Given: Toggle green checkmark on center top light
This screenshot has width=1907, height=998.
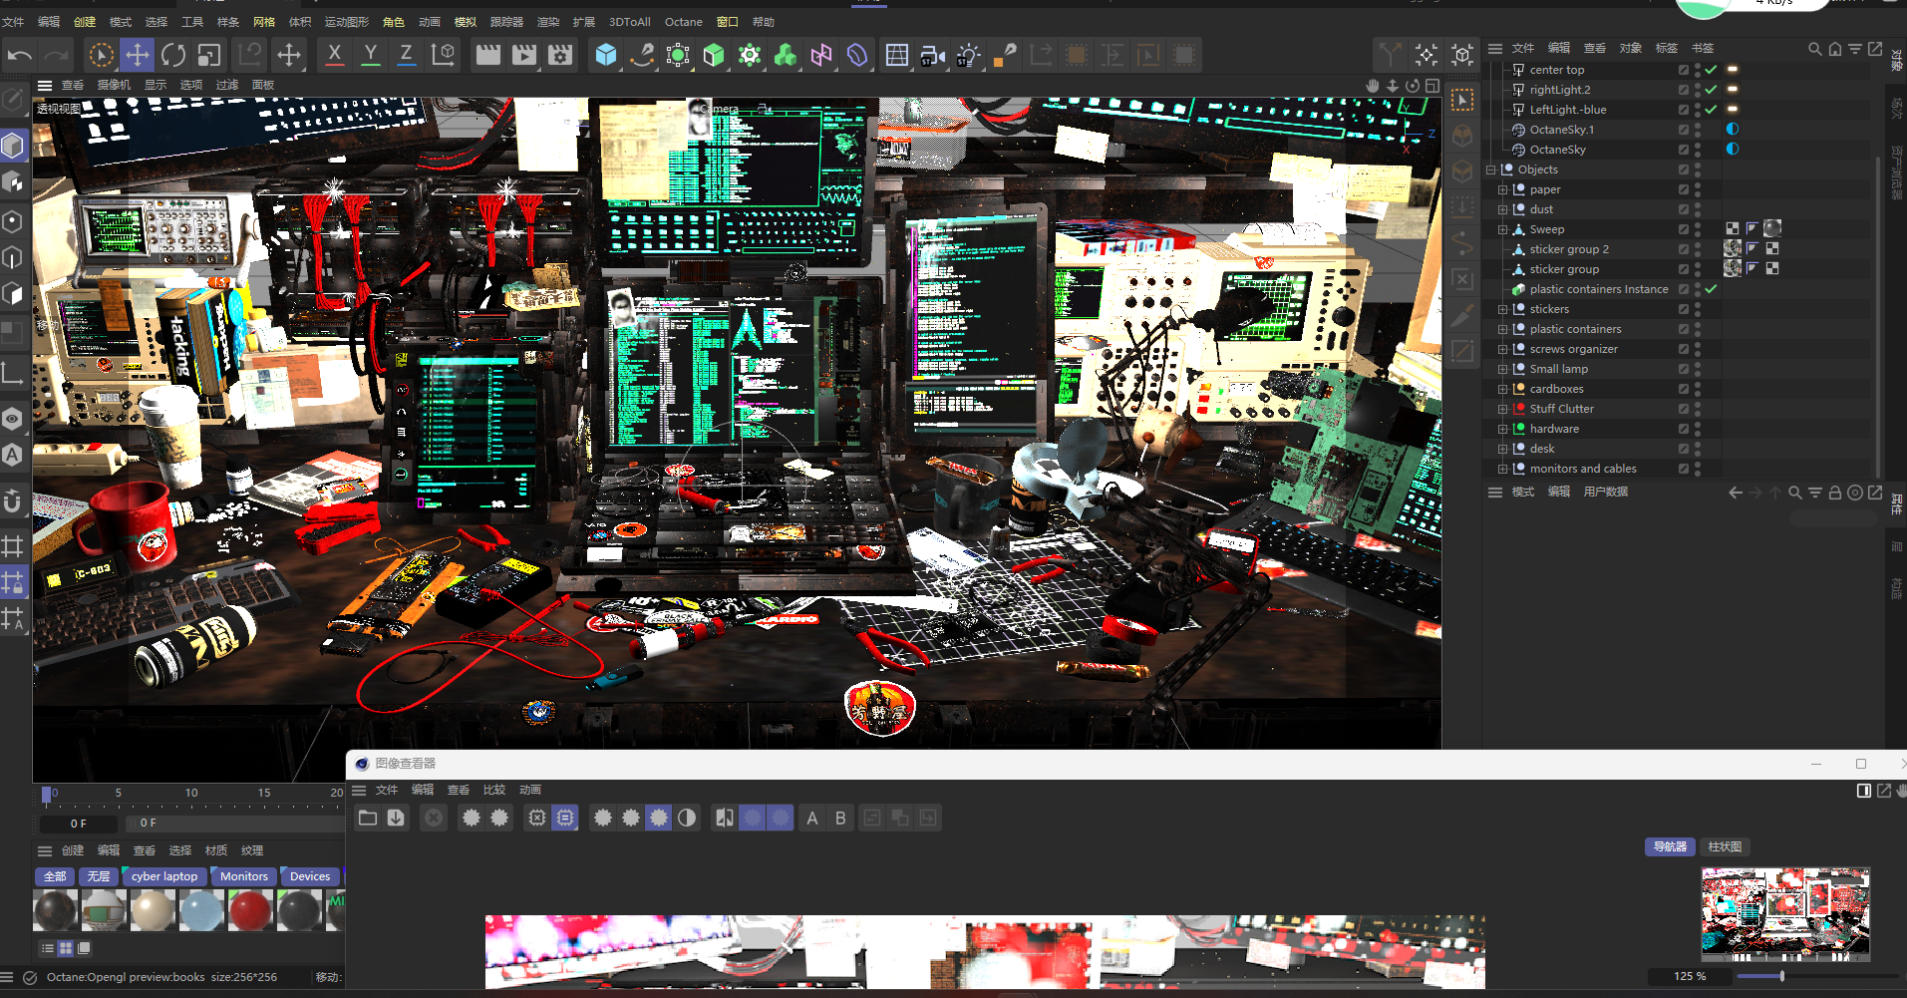Looking at the screenshot, I should pyautogui.click(x=1711, y=70).
